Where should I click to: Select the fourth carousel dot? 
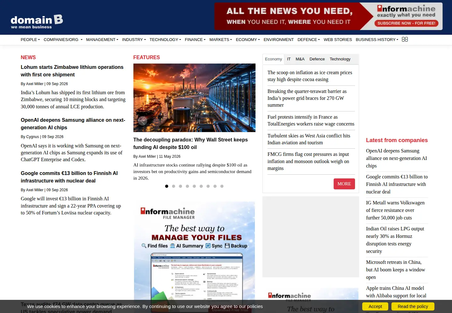(187, 186)
